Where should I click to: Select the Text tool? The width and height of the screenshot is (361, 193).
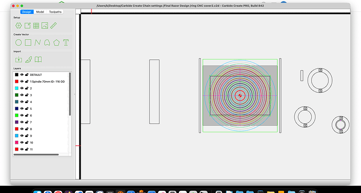point(66,42)
